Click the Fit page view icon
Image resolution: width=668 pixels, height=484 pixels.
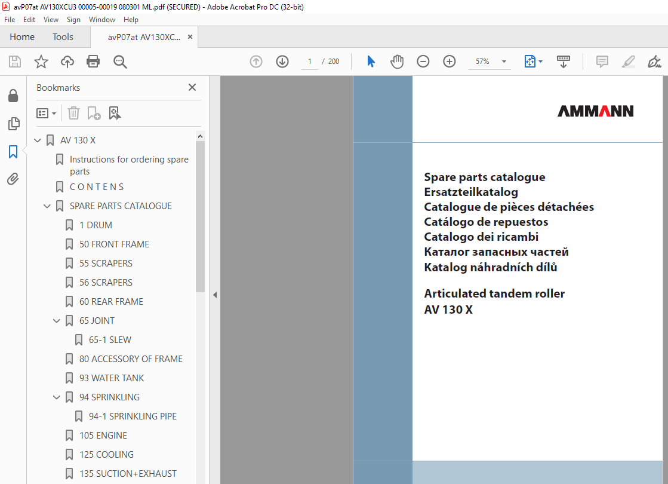[530, 62]
